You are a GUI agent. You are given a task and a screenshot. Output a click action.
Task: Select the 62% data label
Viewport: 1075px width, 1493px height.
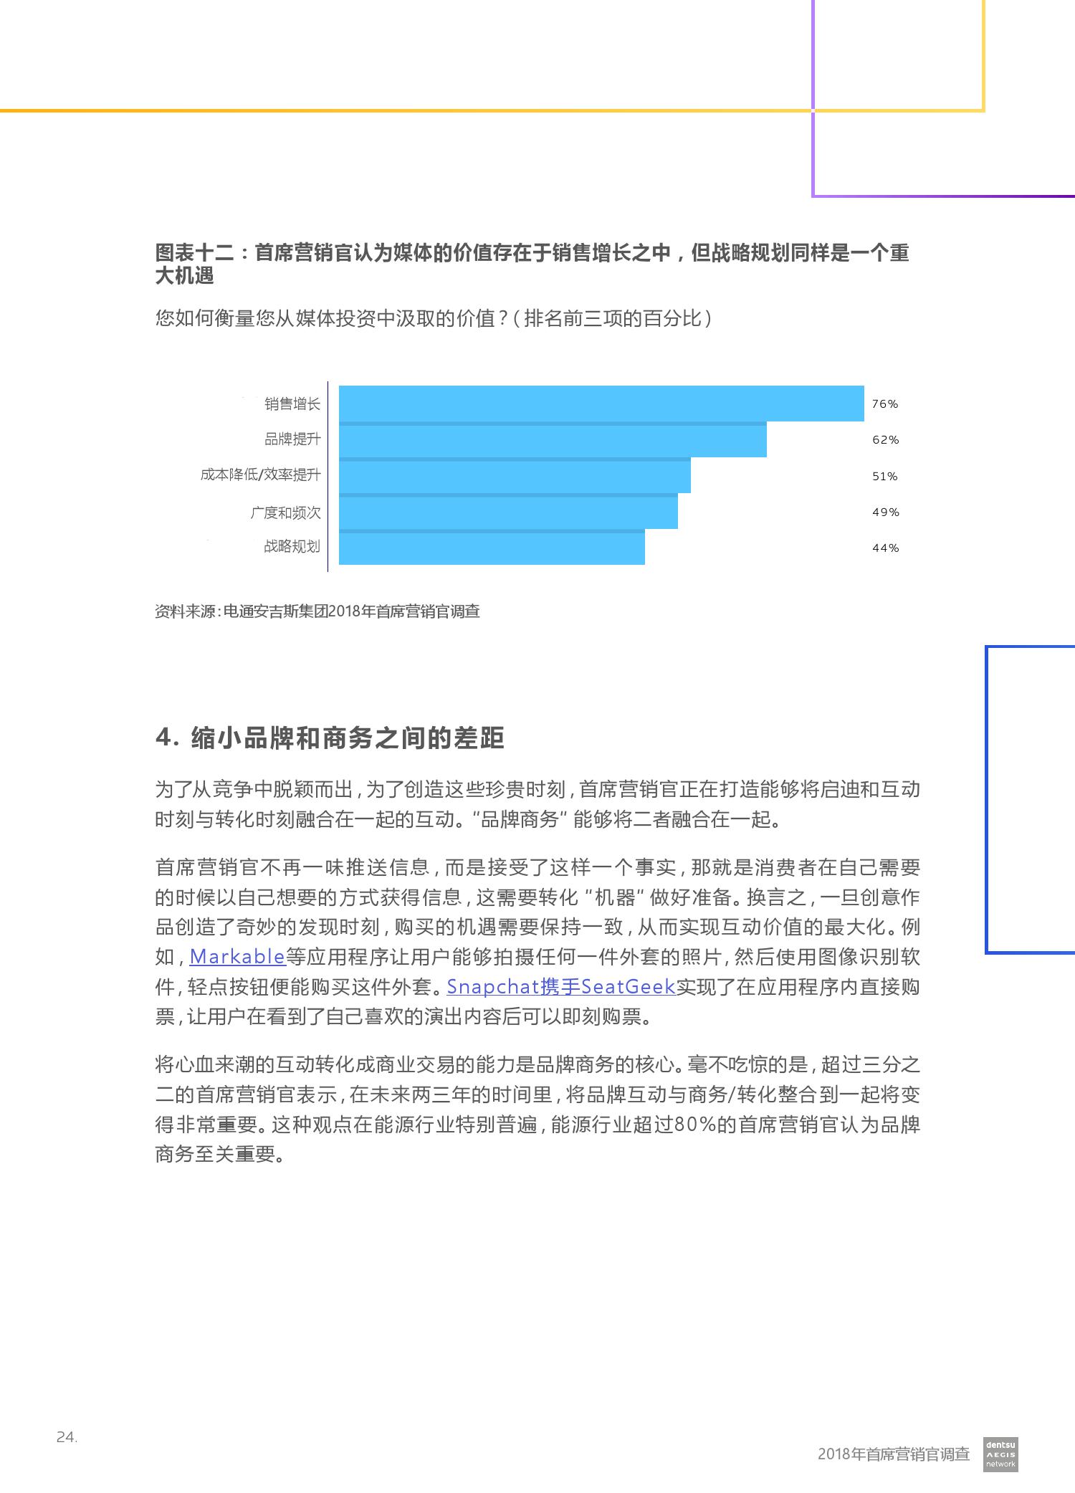tap(885, 440)
